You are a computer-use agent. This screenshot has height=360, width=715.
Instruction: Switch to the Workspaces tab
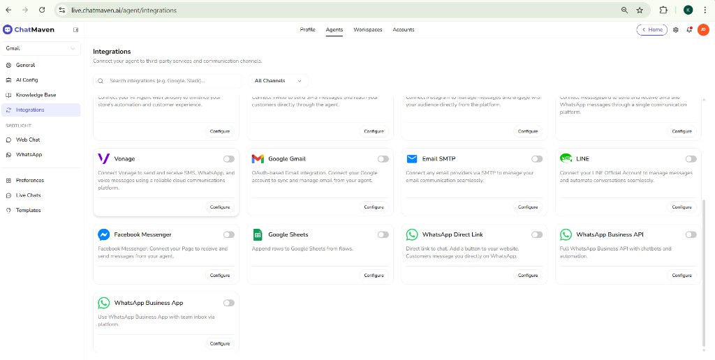point(368,29)
